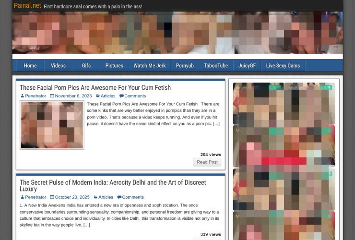
Task: Go to the Videos section
Action: pos(58,66)
